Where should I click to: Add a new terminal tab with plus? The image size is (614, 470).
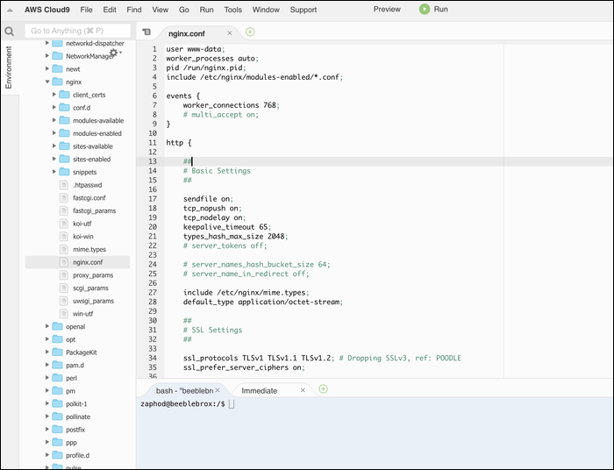(x=323, y=389)
